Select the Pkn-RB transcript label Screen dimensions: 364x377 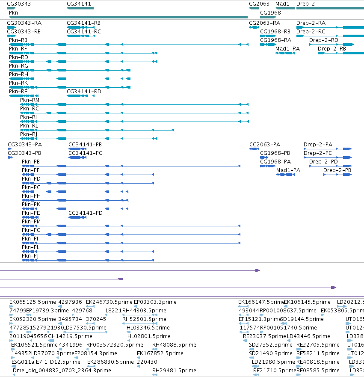tap(18, 40)
